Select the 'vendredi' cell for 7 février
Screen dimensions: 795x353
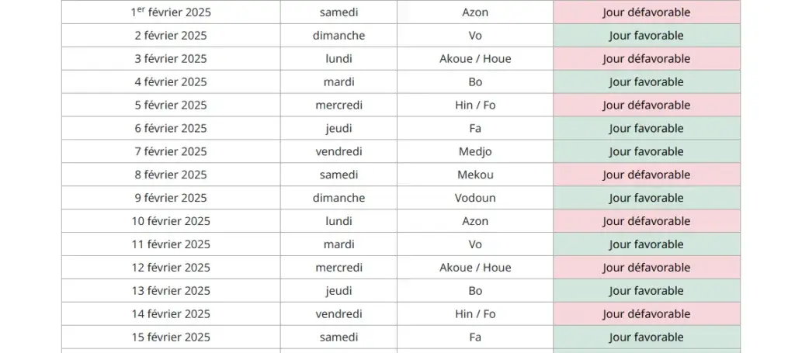338,152
